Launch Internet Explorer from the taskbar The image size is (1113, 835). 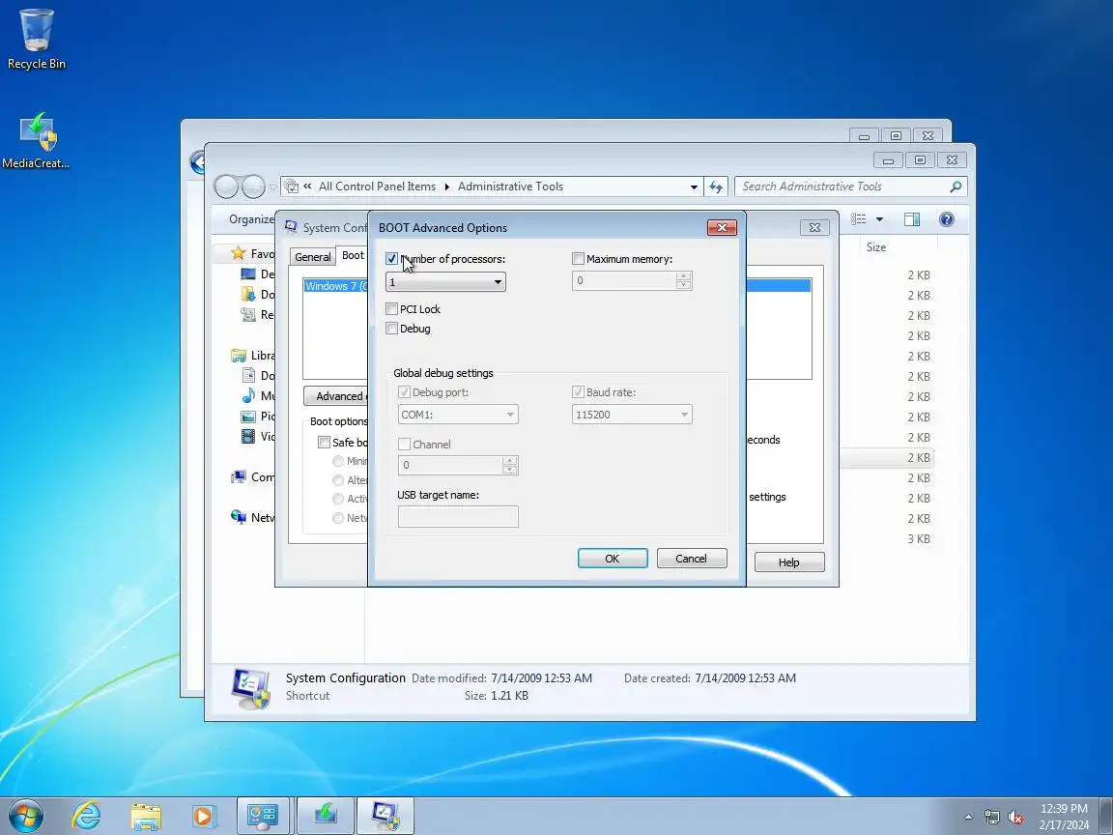tap(87, 816)
